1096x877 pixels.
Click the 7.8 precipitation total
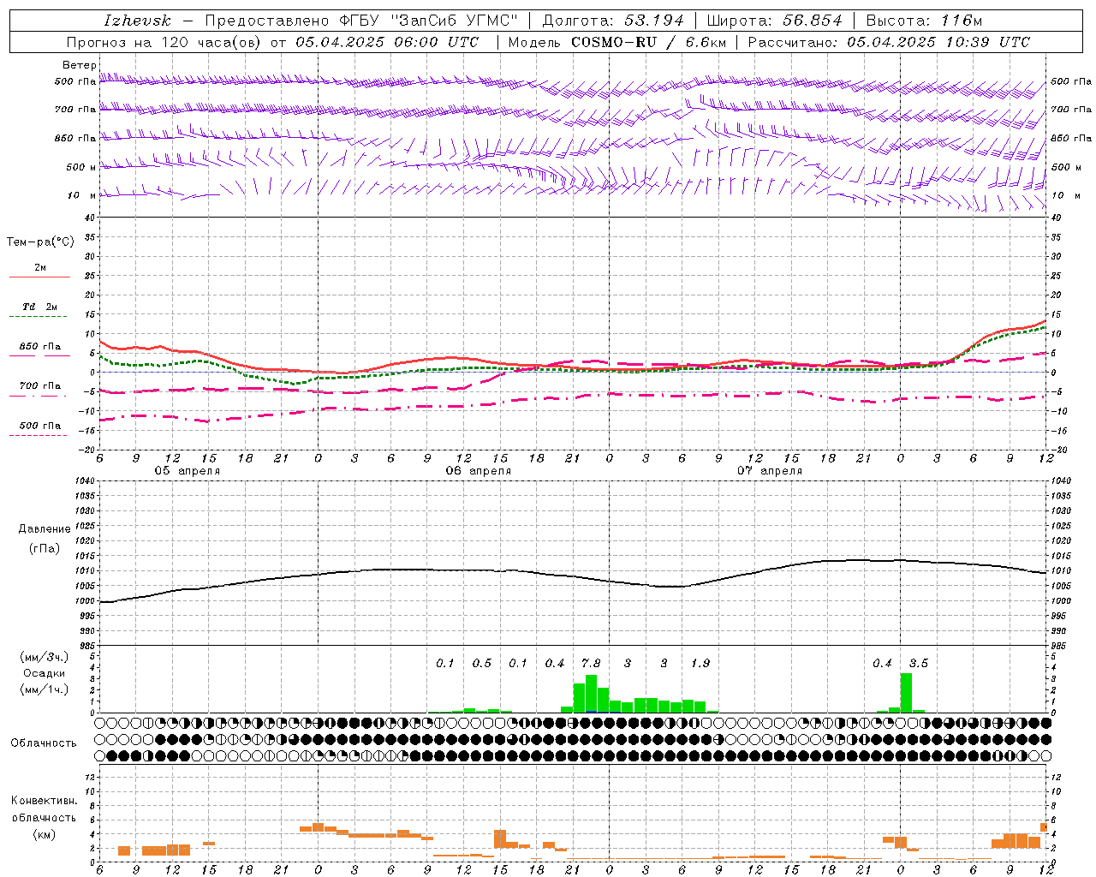(591, 664)
